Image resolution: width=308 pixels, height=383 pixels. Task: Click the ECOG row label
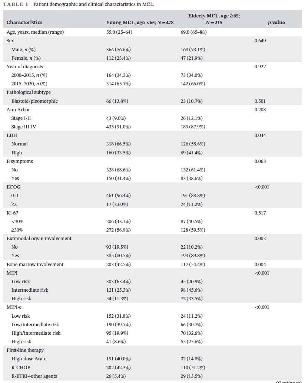click(x=13, y=187)
